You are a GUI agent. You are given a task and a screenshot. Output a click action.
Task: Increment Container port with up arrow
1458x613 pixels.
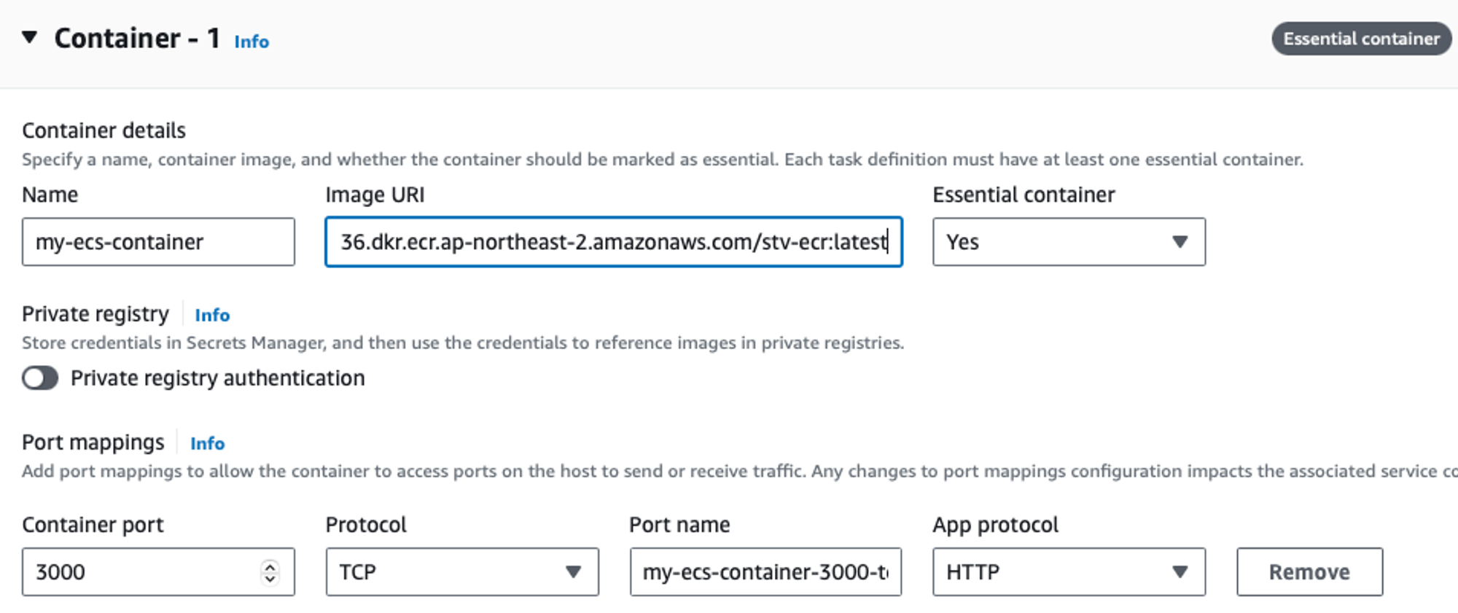270,566
